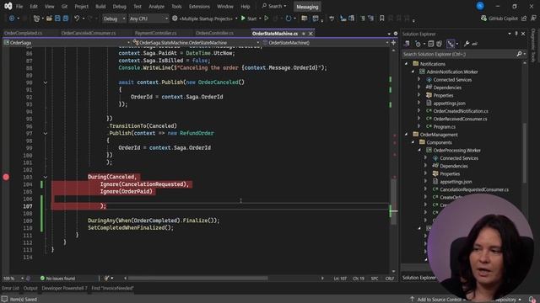Click Show All Files icon
Image resolution: width=540 pixels, height=303 pixels.
pyautogui.click(x=439, y=44)
